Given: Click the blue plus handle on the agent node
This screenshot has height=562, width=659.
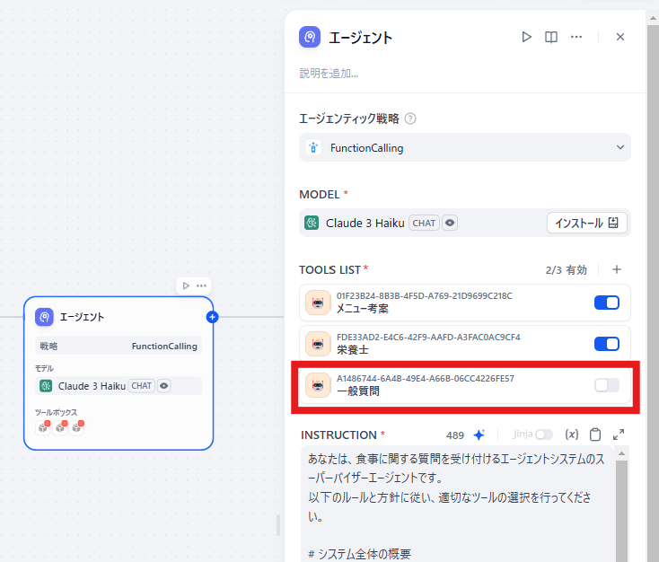Looking at the screenshot, I should click(213, 317).
